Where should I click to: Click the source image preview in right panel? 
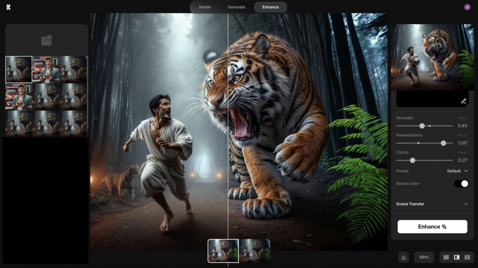(x=432, y=57)
